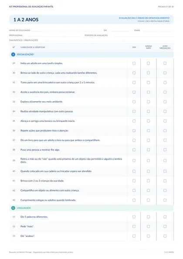Select the Socialização section header
The height and width of the screenshot is (259, 183).
(91, 55)
